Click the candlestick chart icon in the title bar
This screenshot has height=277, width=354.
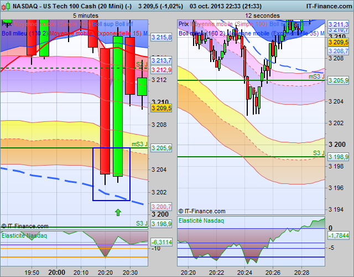[x=6, y=6]
